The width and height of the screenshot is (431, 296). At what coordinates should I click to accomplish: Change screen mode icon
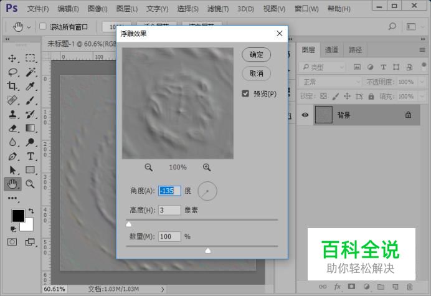(30, 242)
